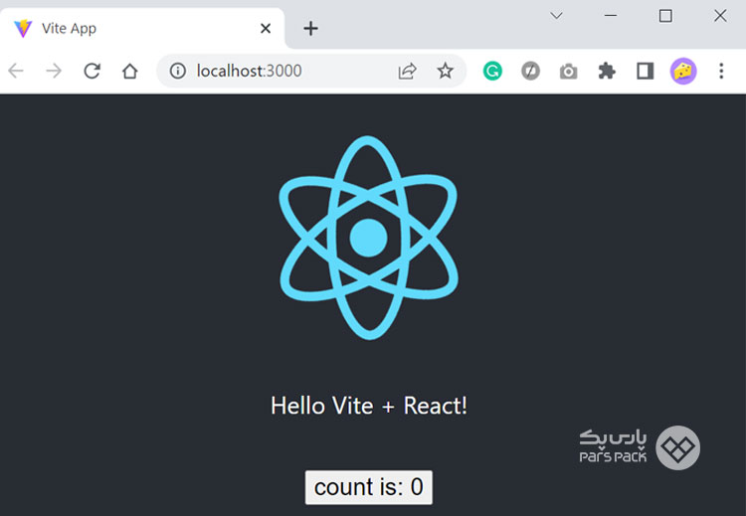Select the Vite App tab
The height and width of the screenshot is (516, 746).
(x=142, y=29)
